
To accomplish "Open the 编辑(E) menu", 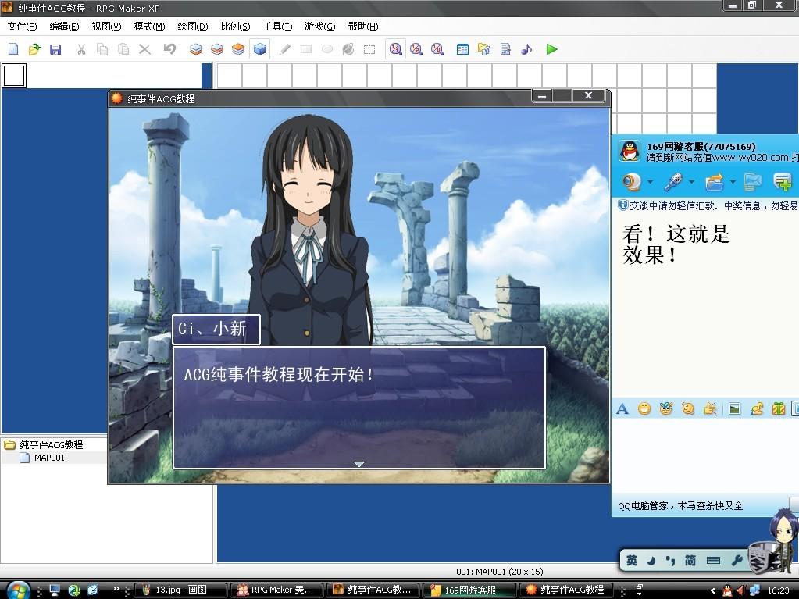I will (x=64, y=27).
